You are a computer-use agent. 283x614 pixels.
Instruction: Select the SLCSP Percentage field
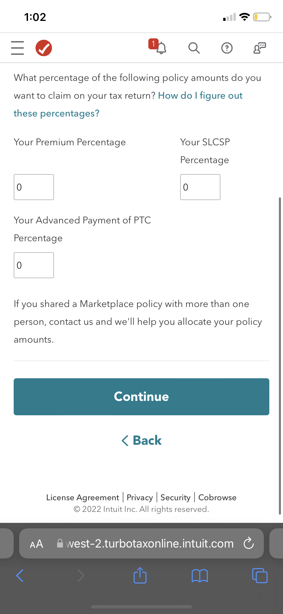200,187
